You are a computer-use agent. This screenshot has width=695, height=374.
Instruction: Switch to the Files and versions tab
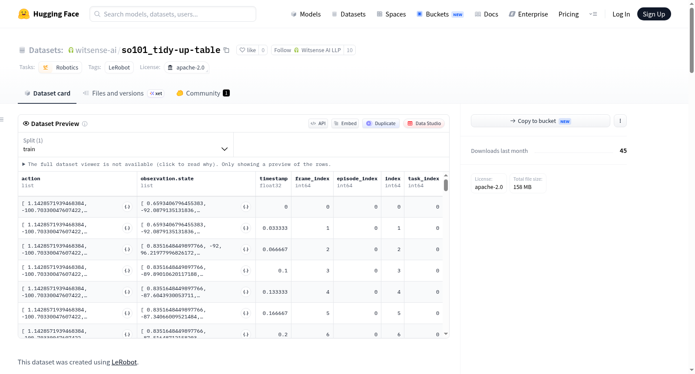pos(123,93)
